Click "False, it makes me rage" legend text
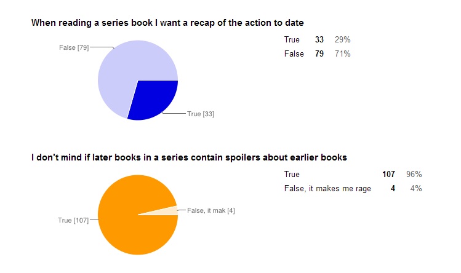The width and height of the screenshot is (461, 273). coord(327,189)
